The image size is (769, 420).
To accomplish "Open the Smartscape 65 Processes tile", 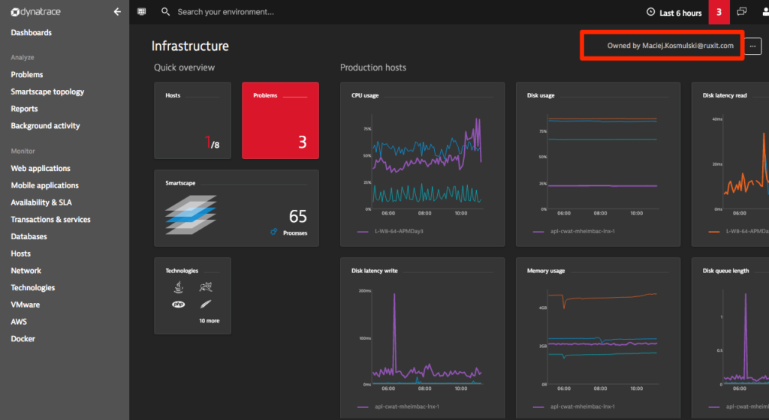I will 237,208.
